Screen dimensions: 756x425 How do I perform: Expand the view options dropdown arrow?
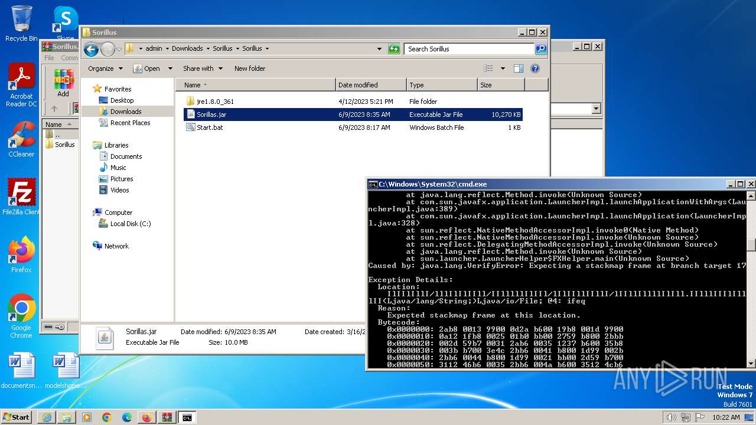(x=503, y=68)
